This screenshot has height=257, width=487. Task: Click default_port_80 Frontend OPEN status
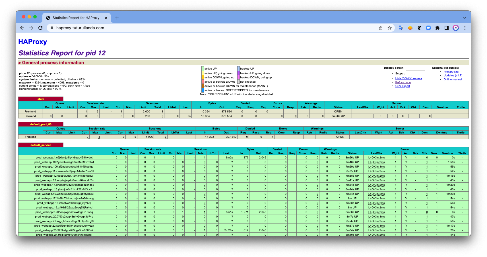[340, 137]
